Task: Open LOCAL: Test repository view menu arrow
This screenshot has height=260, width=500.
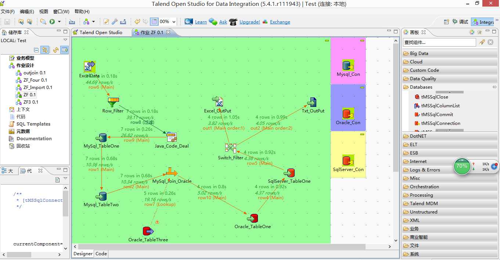Action: [x=65, y=40]
